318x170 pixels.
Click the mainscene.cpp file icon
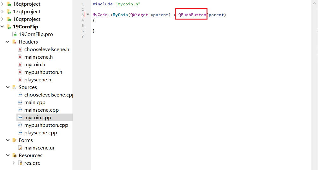point(20,110)
